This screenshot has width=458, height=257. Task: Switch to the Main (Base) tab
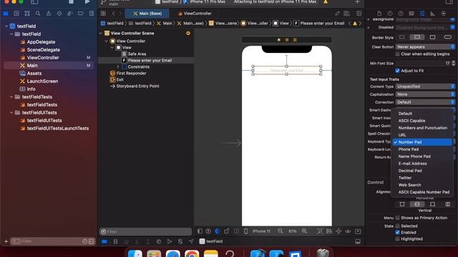tap(147, 14)
